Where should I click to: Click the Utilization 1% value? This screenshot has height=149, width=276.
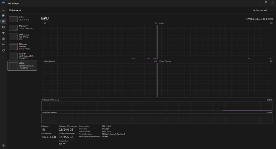pos(43,130)
